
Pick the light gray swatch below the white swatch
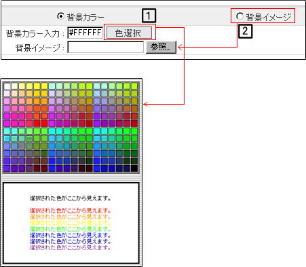click(x=7, y=94)
